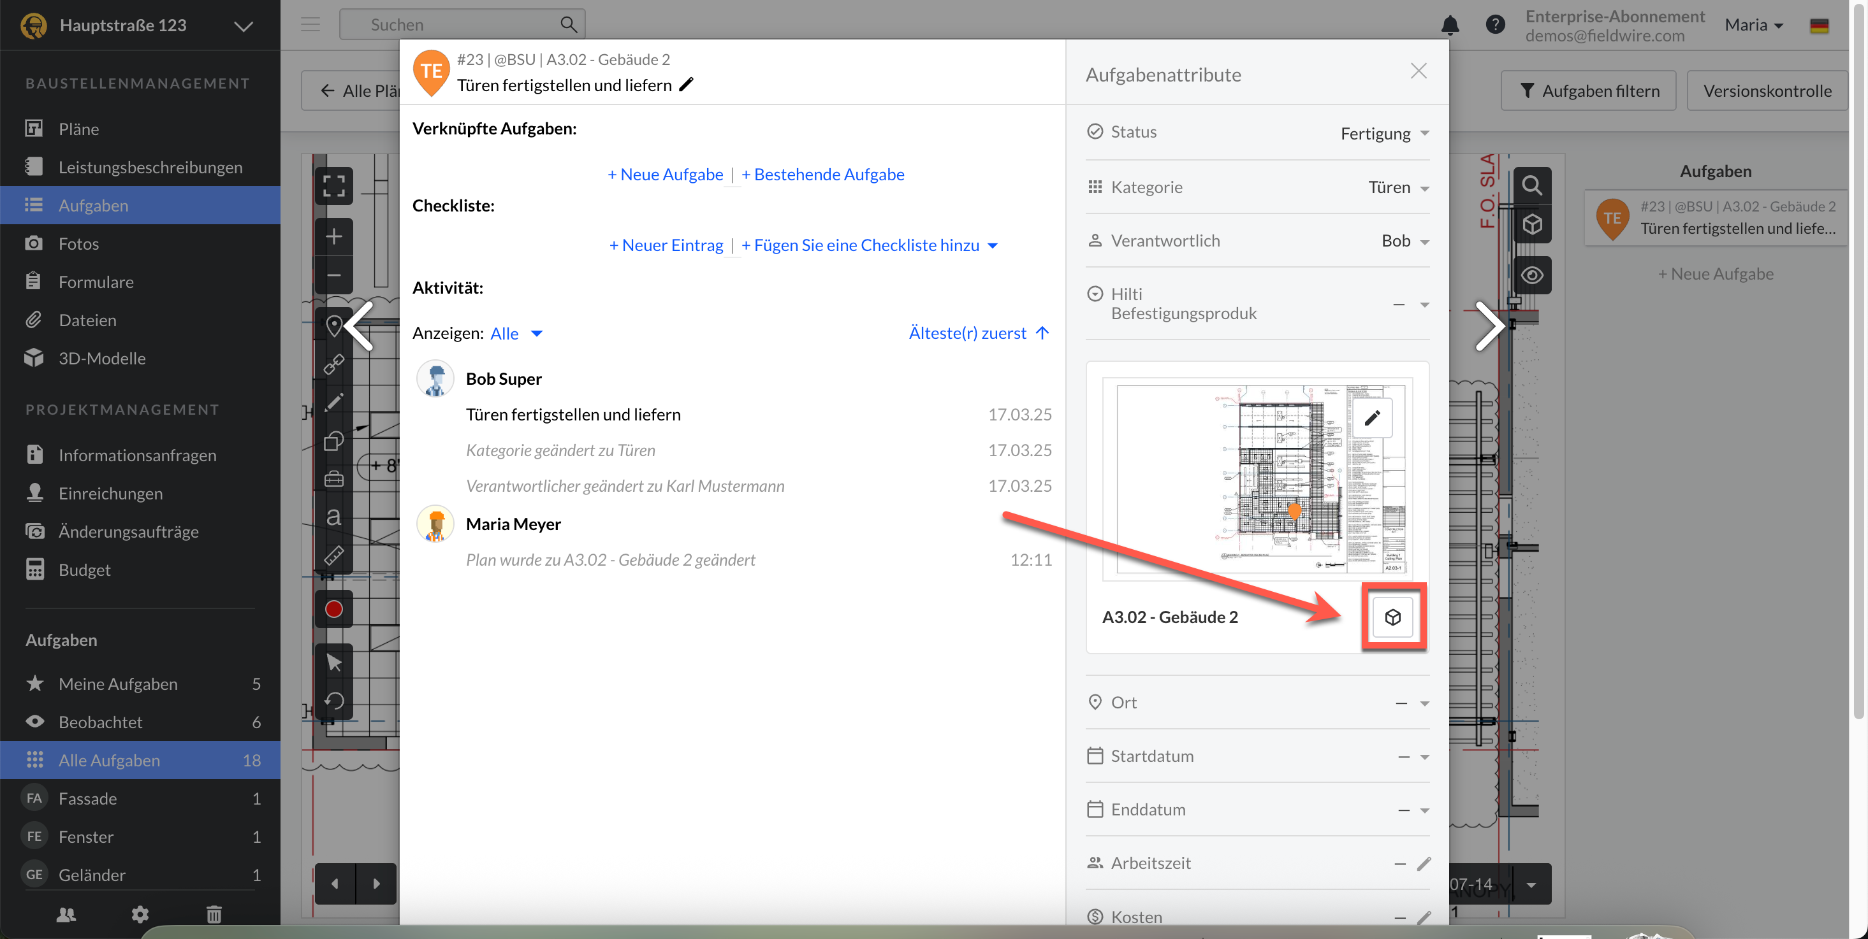Viewport: 1868px width, 939px height.
Task: Click the fullscreen expand tool in plan toolbar
Action: click(x=333, y=186)
